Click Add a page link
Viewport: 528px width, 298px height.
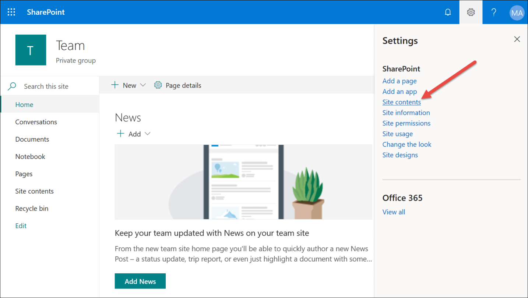point(399,81)
